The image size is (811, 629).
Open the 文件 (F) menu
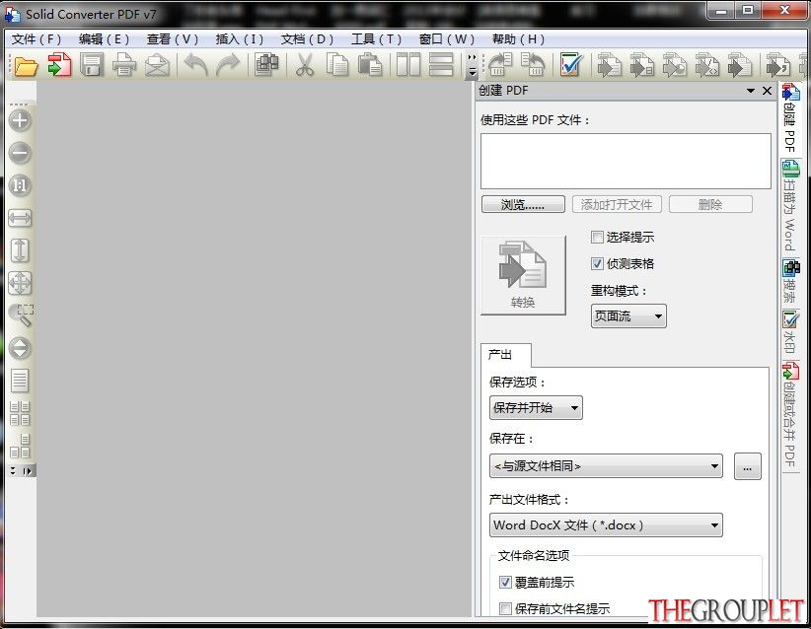(x=37, y=39)
